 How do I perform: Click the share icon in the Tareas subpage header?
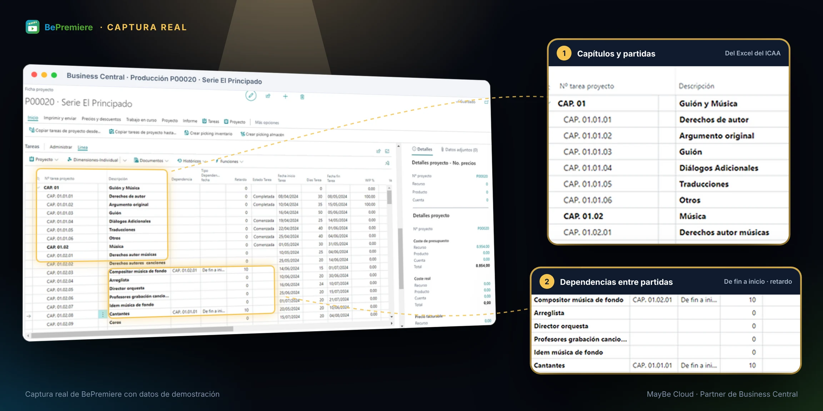click(x=378, y=151)
